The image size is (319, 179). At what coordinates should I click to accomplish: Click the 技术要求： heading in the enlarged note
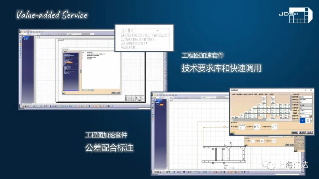128,31
